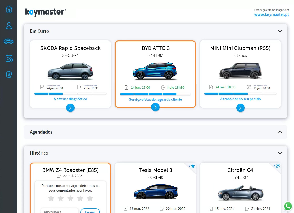Click the 7 jun. 18:30 estimated date

click(x=91, y=88)
